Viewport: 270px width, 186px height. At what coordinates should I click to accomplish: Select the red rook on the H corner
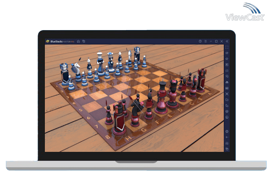pos(119,120)
